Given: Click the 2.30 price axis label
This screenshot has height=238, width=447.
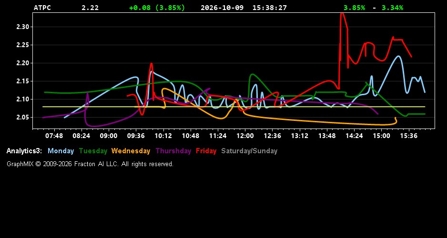Looking at the screenshot, I should pos(23,27).
